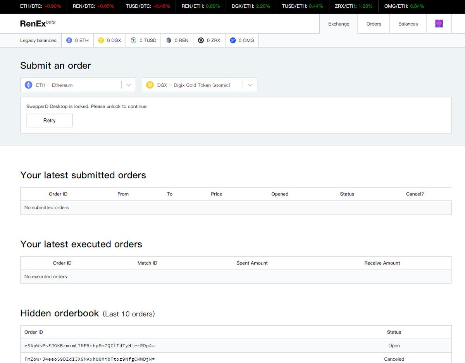Click the Receive Amount column header
Screen dimensions: 465x363
382,263
